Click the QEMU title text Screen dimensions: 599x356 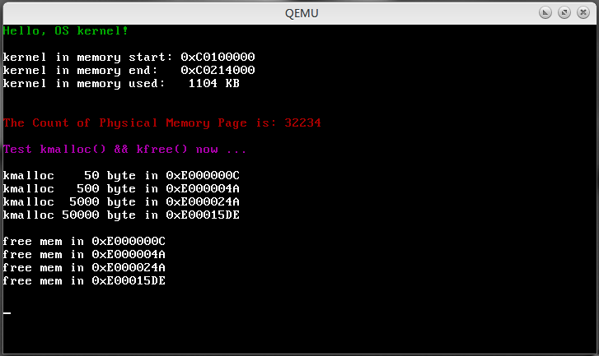(x=302, y=13)
